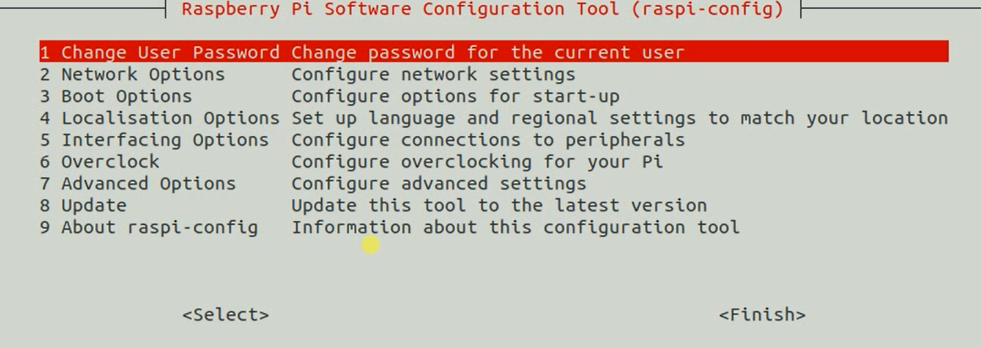Click 'Information about this configuration tool' text
Screen dimensions: 981x348
[515, 227]
